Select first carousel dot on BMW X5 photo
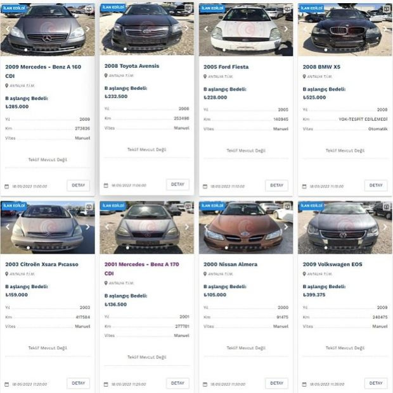 [326, 50]
